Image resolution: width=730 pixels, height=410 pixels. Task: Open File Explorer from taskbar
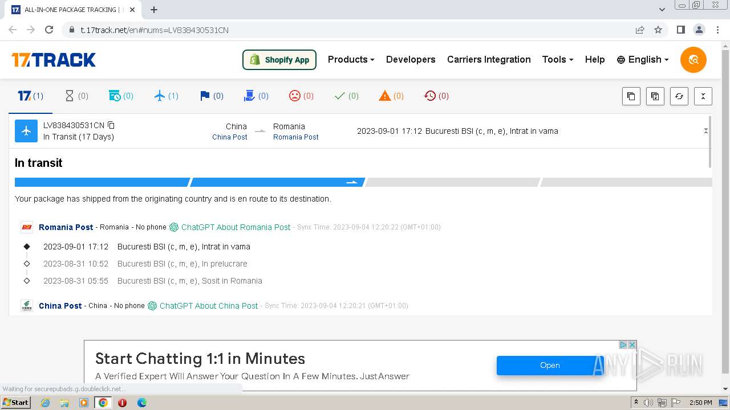(64, 403)
